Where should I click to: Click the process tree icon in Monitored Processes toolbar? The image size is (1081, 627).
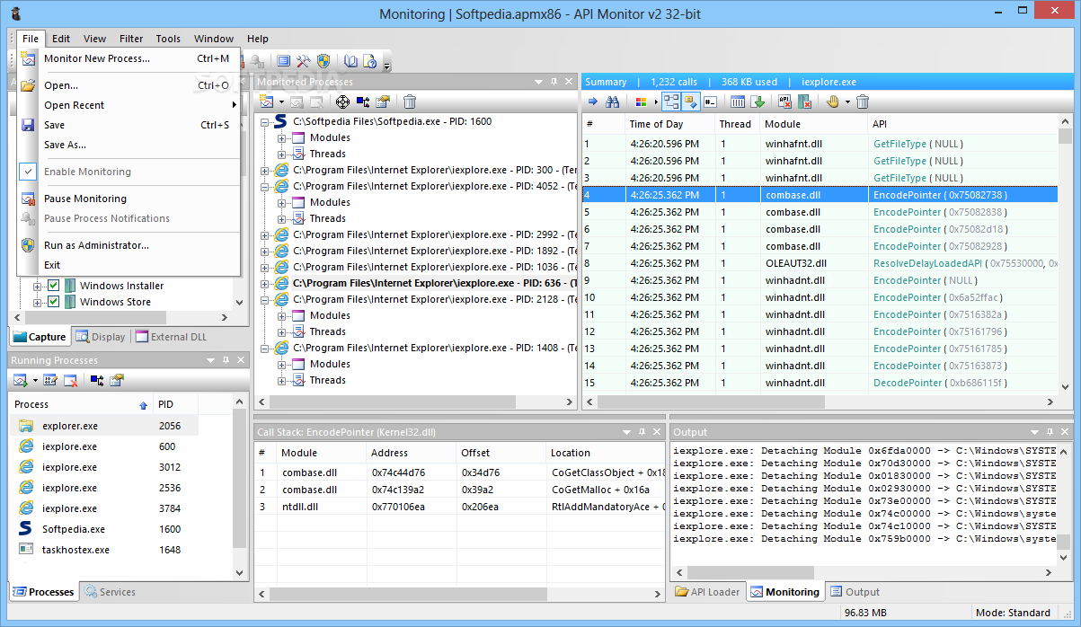click(x=363, y=102)
